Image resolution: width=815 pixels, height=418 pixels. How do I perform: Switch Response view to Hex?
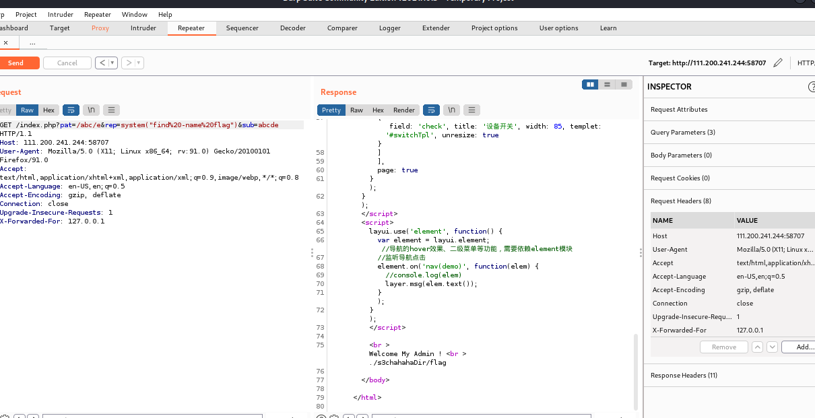pyautogui.click(x=378, y=110)
